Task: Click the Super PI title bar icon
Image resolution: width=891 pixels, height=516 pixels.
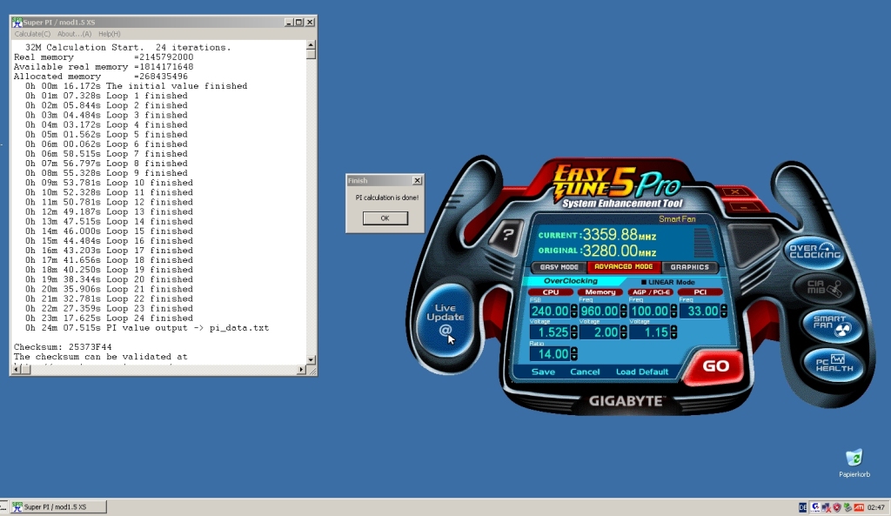Action: pyautogui.click(x=17, y=22)
